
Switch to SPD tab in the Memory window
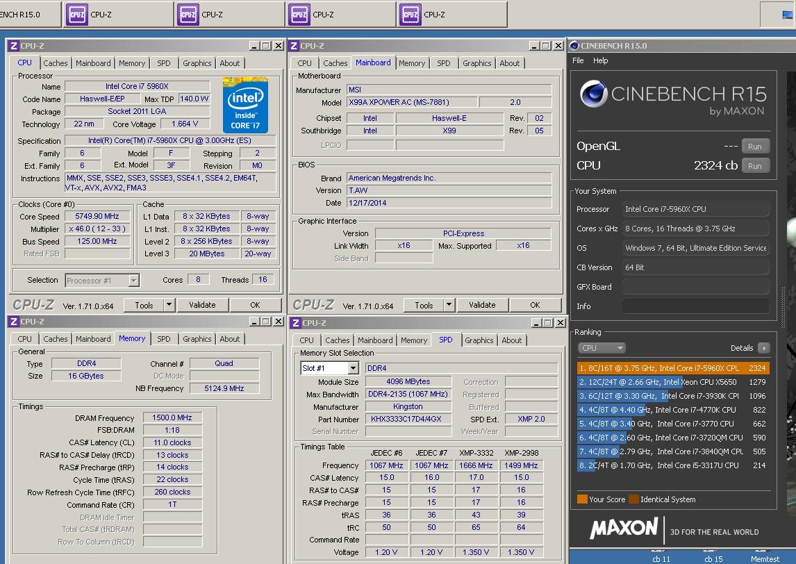point(163,338)
